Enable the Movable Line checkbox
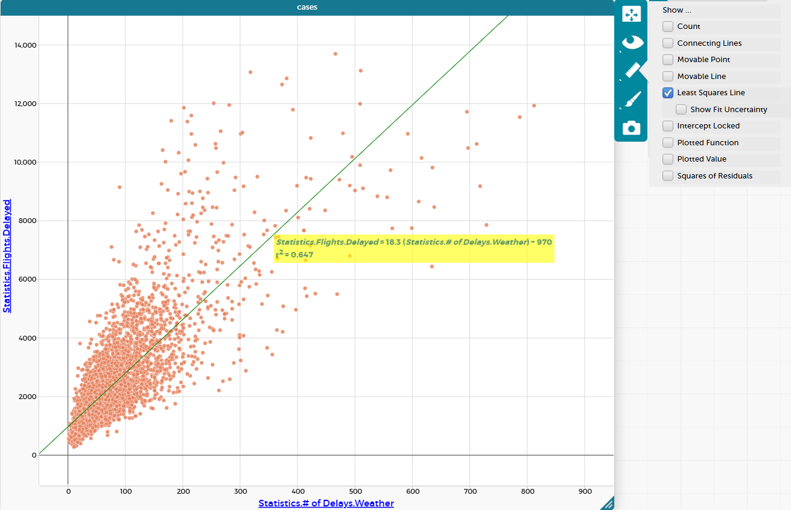Screen dimensions: 791x510 [668, 77]
